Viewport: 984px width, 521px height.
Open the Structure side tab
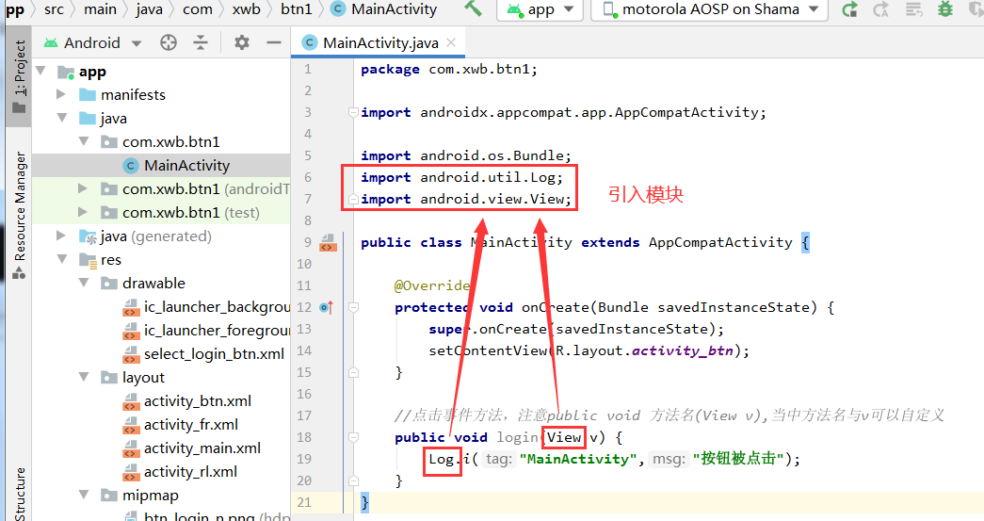click(20, 494)
